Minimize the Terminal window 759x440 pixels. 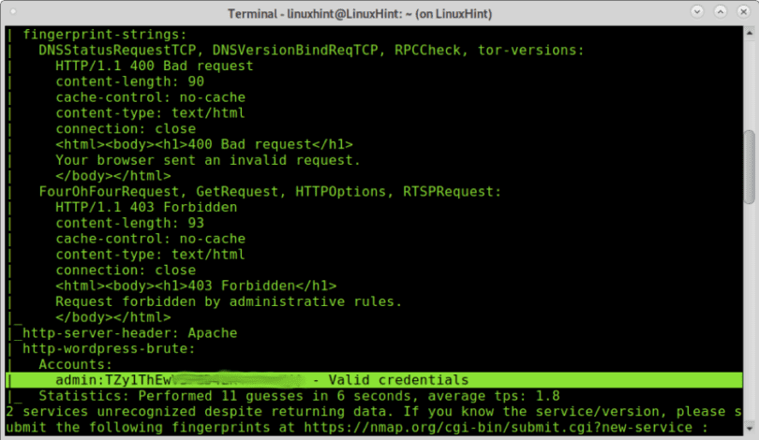(x=697, y=11)
